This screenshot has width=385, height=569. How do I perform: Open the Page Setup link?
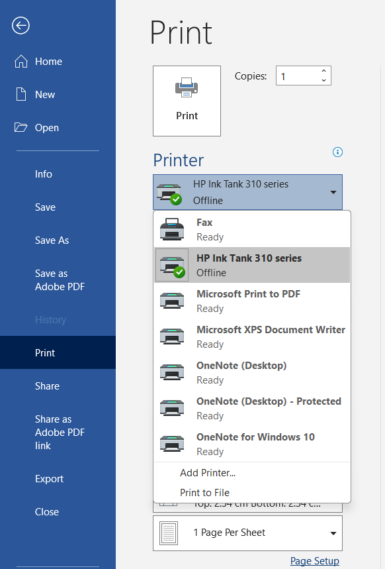tap(315, 560)
